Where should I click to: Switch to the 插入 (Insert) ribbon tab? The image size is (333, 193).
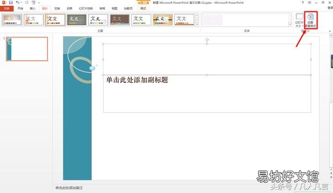(x=32, y=8)
